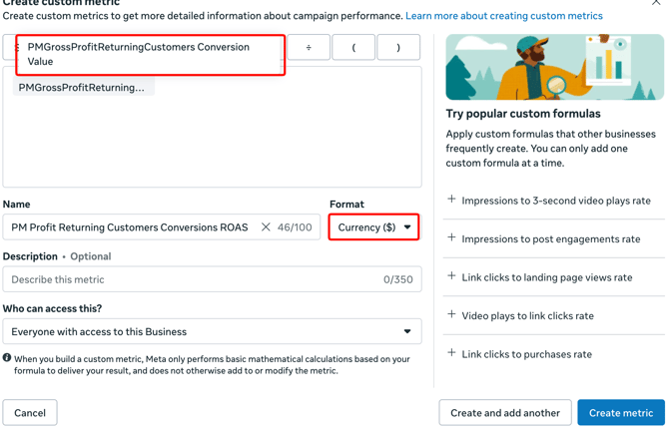This screenshot has width=669, height=432.
Task: Click Create and add another
Action: (505, 412)
